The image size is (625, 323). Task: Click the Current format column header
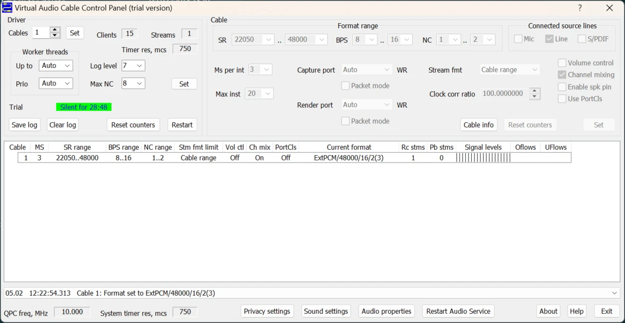click(349, 147)
